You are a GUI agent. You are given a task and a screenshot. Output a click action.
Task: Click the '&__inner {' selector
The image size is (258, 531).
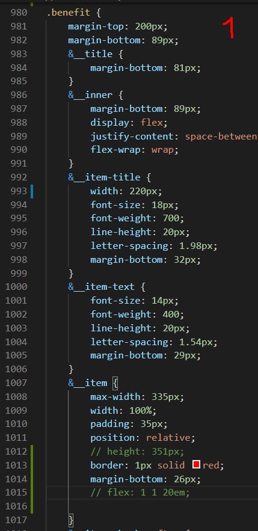click(96, 95)
